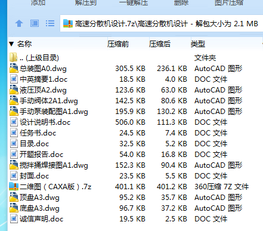Select icon of 诚信声明.doc
This screenshot has width=263, height=231.
(14, 218)
